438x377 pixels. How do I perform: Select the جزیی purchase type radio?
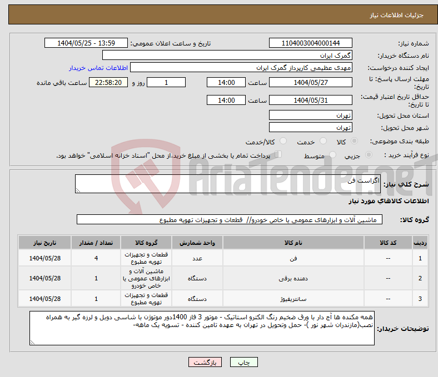coord(369,155)
